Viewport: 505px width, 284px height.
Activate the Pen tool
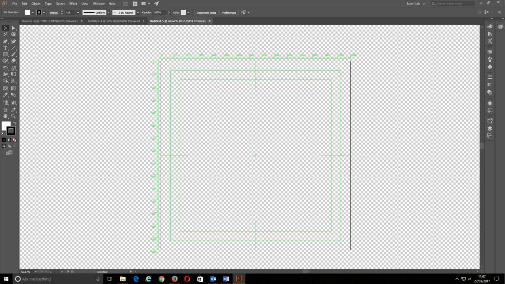coord(5,41)
